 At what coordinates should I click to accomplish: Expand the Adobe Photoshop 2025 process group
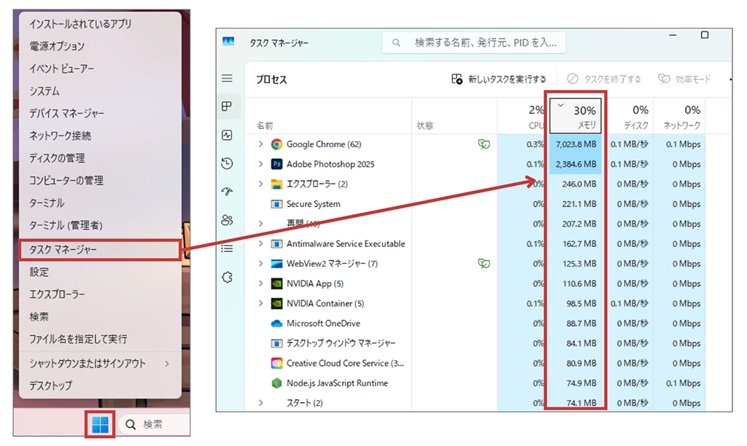point(260,164)
